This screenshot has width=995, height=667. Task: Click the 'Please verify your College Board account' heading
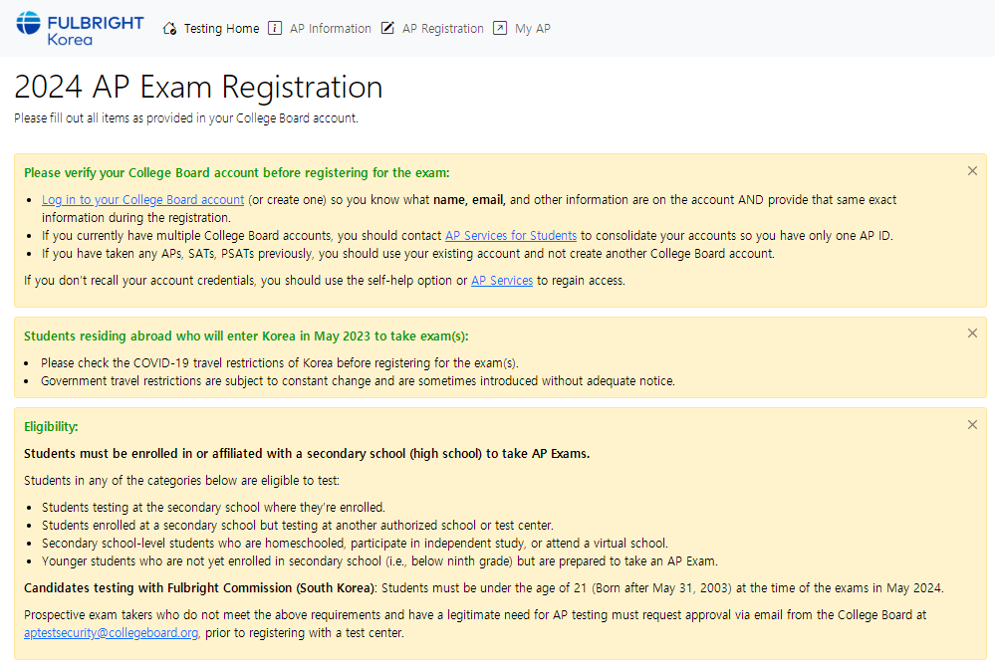pos(237,173)
